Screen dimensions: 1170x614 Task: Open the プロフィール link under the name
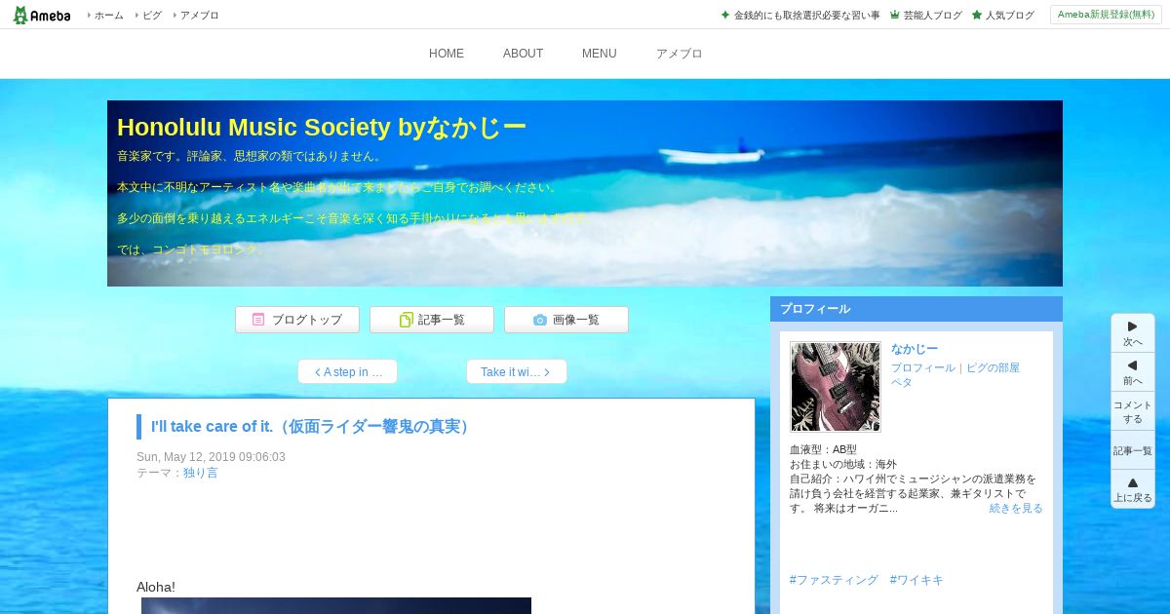[923, 368]
